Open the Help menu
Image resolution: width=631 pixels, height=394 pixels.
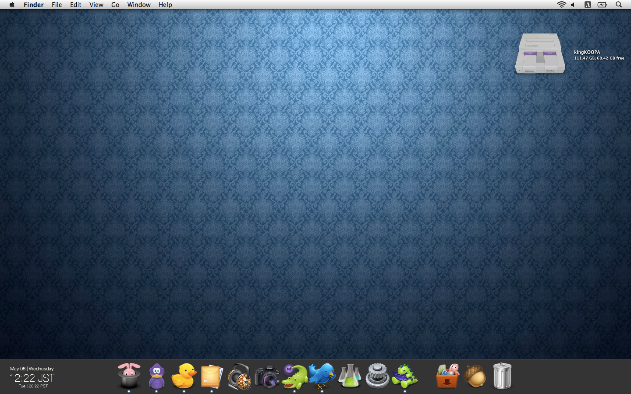[x=165, y=5]
